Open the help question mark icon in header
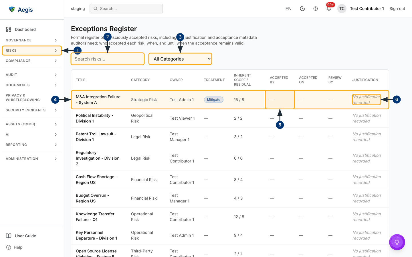The image size is (412, 257). tap(316, 9)
